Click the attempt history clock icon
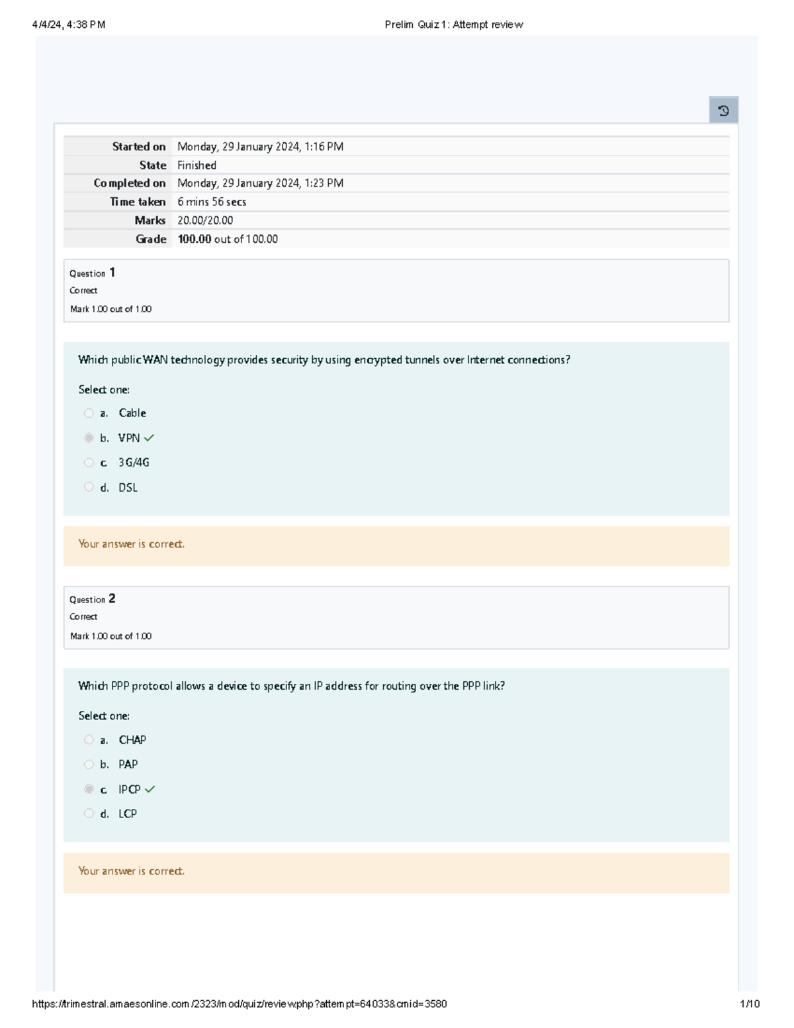Screen dimensions: 794x1028 (723, 111)
